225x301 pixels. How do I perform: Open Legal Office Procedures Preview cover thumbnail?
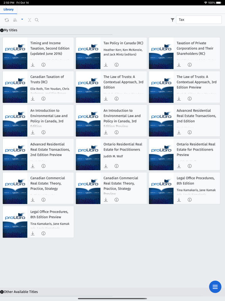point(15,222)
